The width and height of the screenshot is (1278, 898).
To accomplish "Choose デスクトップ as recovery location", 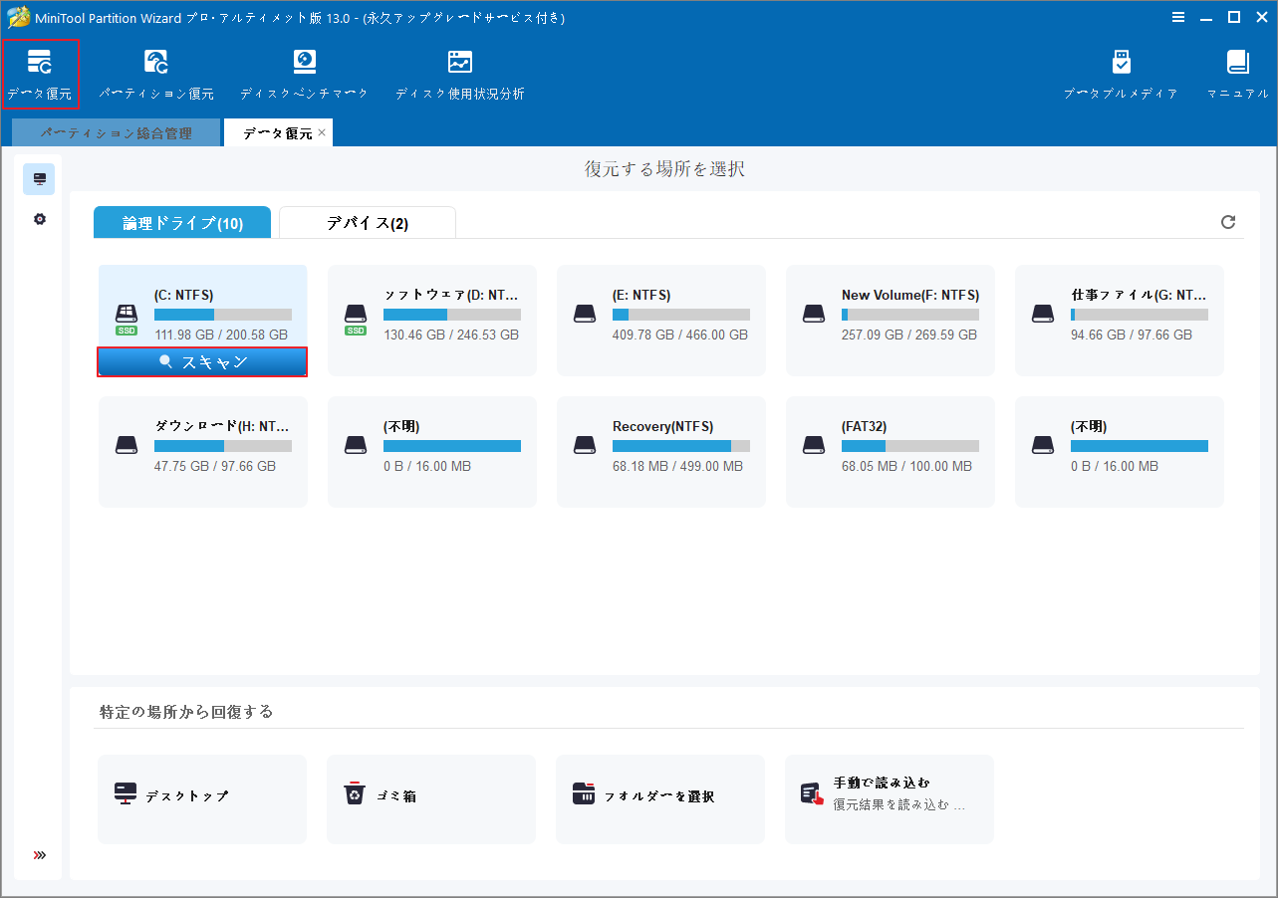I will click(x=201, y=797).
